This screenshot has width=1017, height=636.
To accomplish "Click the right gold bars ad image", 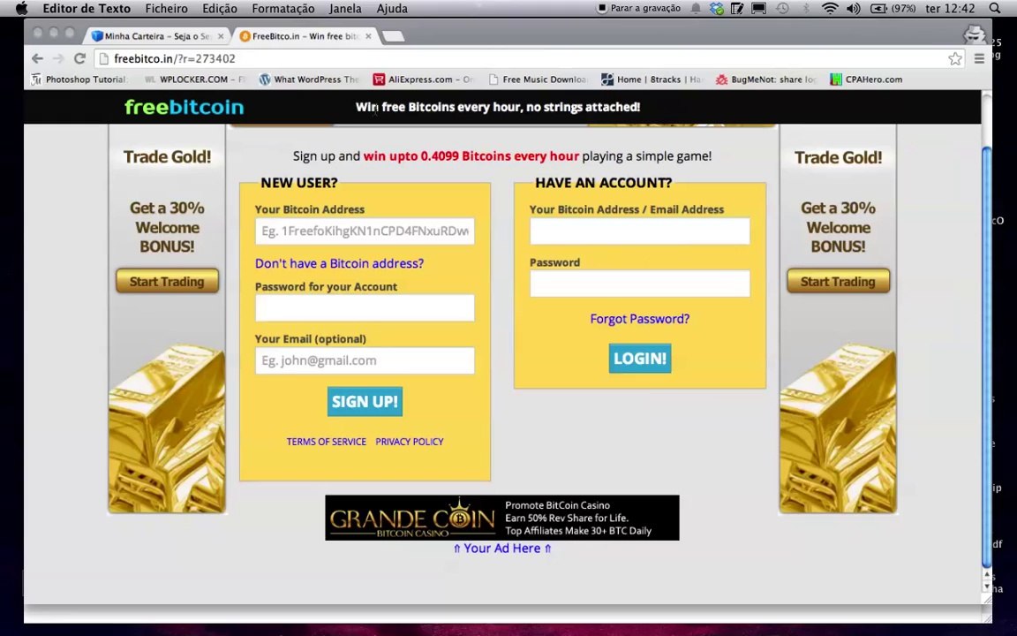I will click(x=838, y=428).
